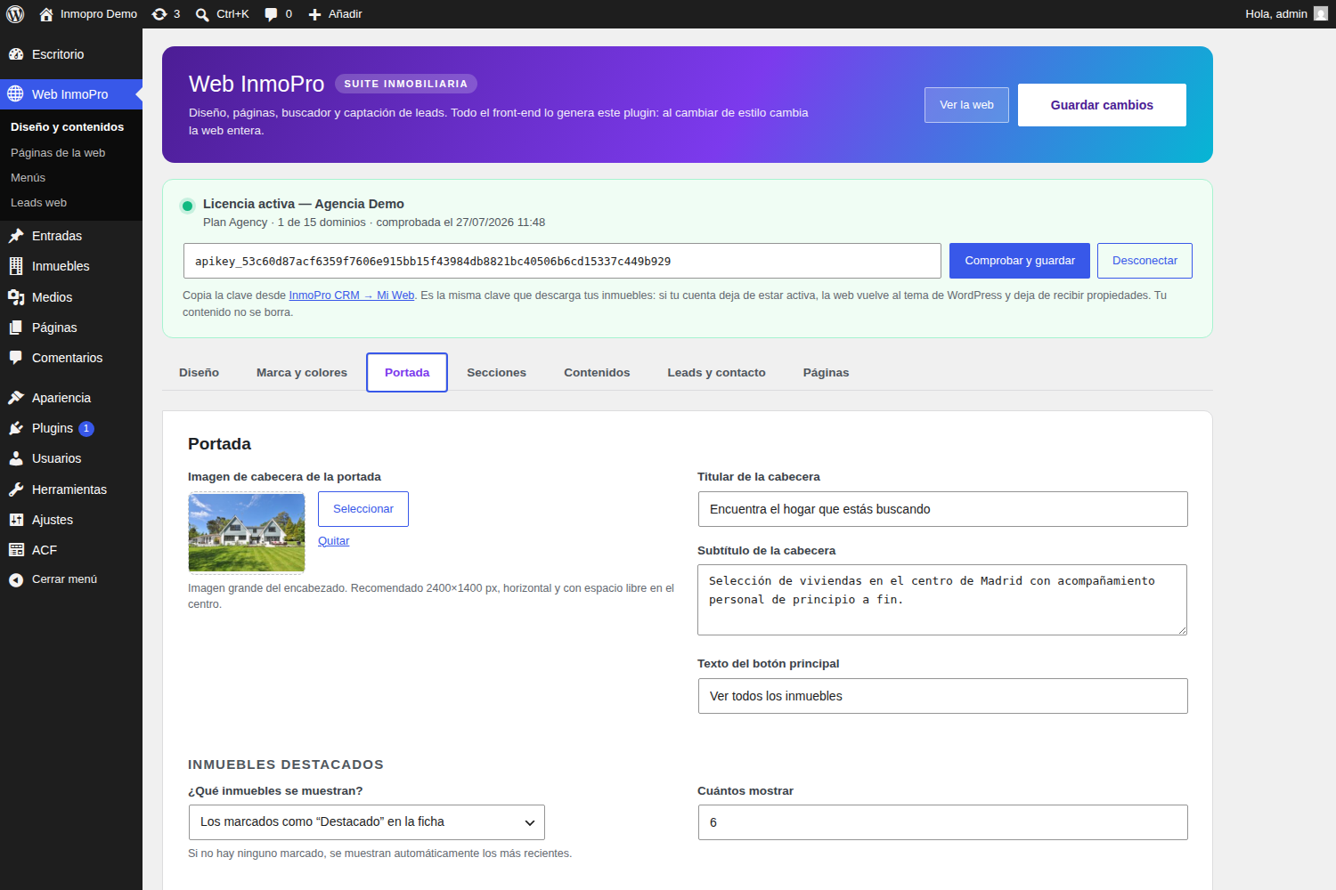Open Diseño y contenidos submenu item
The height and width of the screenshot is (890, 1336).
point(68,127)
